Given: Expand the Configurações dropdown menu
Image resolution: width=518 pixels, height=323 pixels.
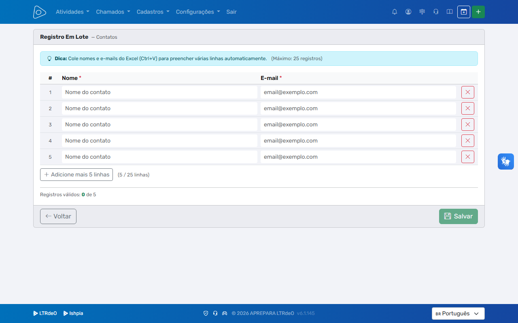Looking at the screenshot, I should tap(198, 12).
